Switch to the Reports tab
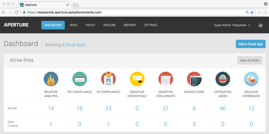The height and width of the screenshot is (134, 269). 130,25
